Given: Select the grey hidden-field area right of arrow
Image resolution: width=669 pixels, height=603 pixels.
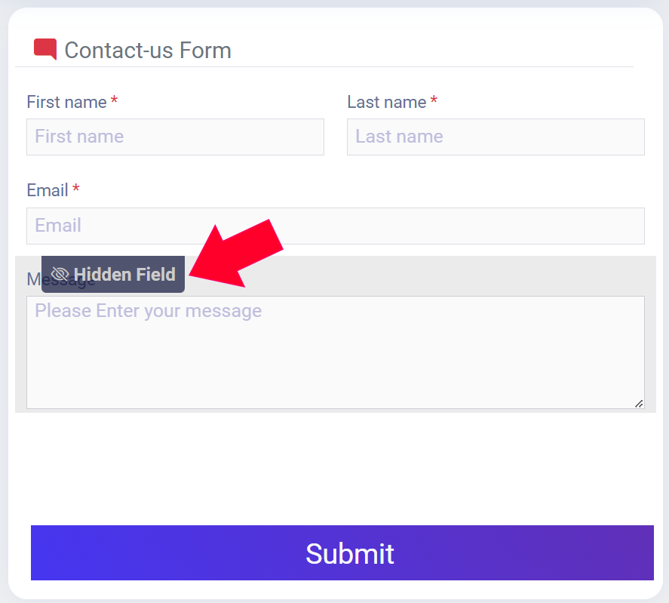Looking at the screenshot, I should tap(469, 275).
